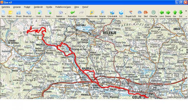Expand the Natisni print dropdown arrow
188x110 pixels.
[66, 14]
